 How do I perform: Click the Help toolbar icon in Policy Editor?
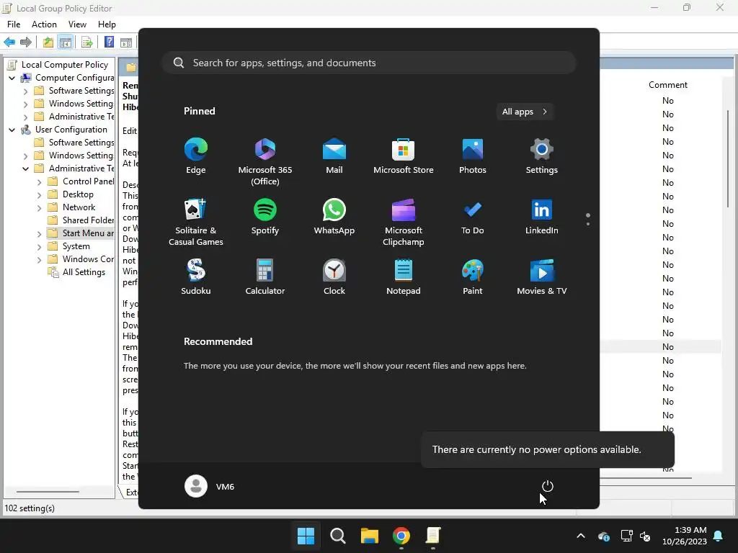110,42
